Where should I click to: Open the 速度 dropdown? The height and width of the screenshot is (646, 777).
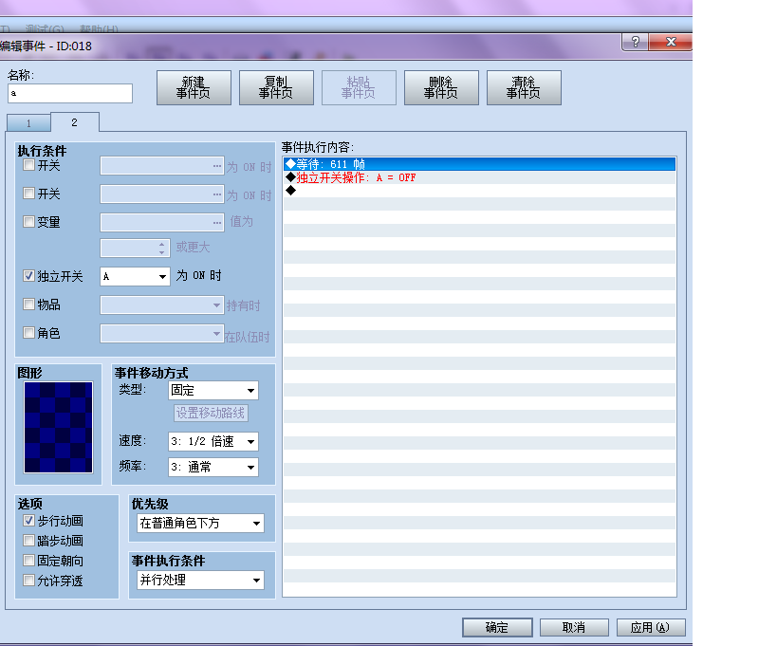click(213, 441)
